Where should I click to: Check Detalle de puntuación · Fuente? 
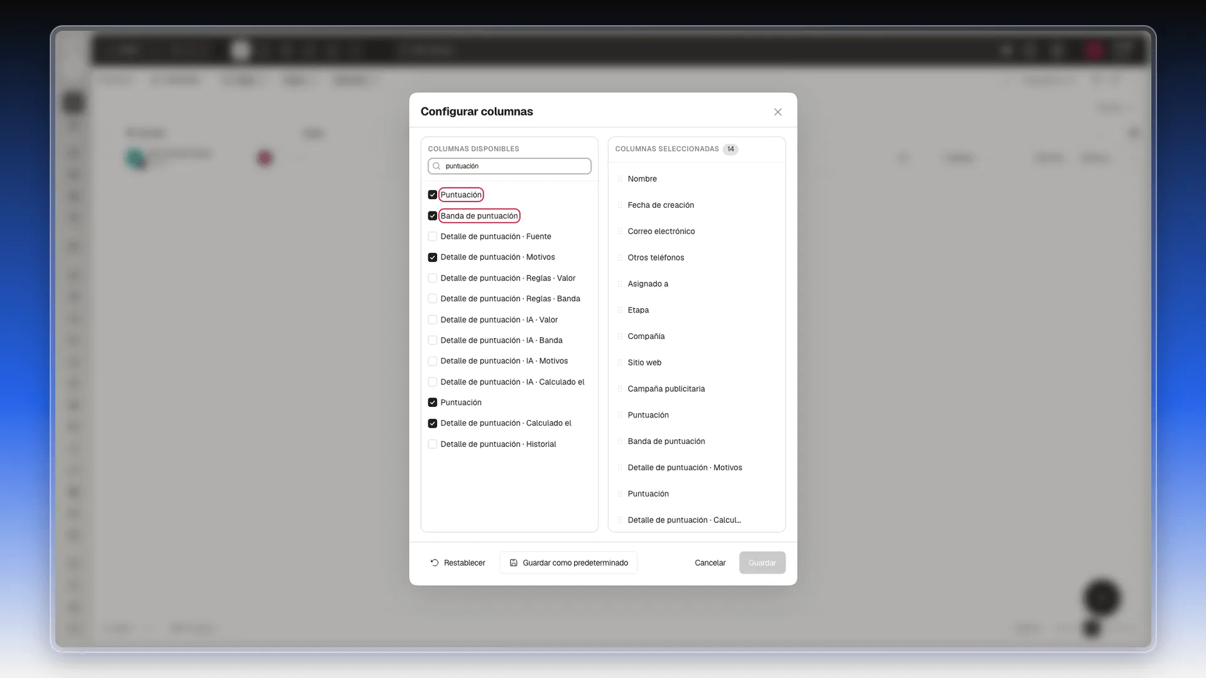[x=432, y=237]
